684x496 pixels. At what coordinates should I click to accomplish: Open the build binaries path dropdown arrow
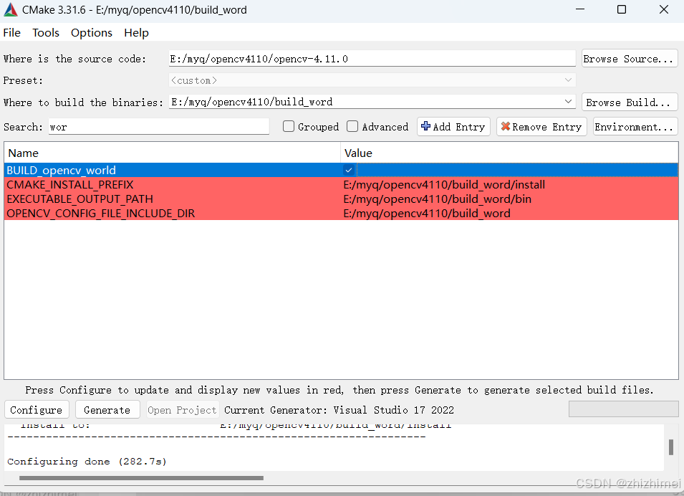point(568,102)
